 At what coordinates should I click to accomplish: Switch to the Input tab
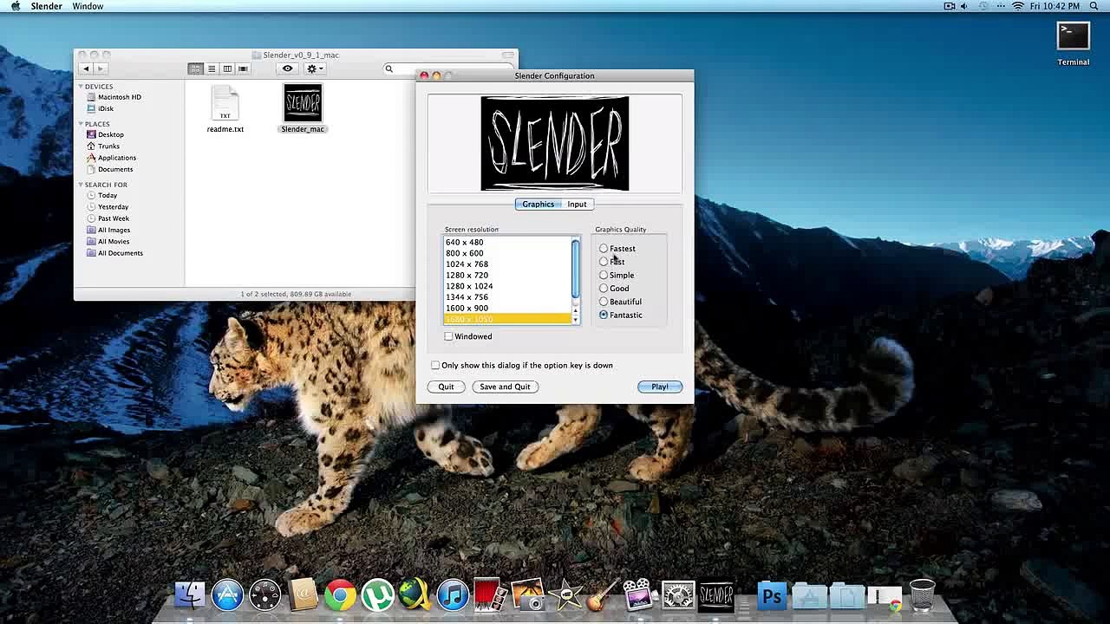[x=577, y=205]
